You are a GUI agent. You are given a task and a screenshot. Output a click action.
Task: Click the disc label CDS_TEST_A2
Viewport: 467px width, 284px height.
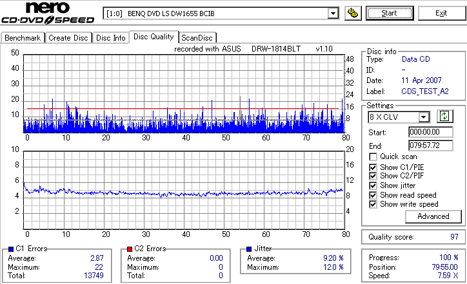(425, 91)
